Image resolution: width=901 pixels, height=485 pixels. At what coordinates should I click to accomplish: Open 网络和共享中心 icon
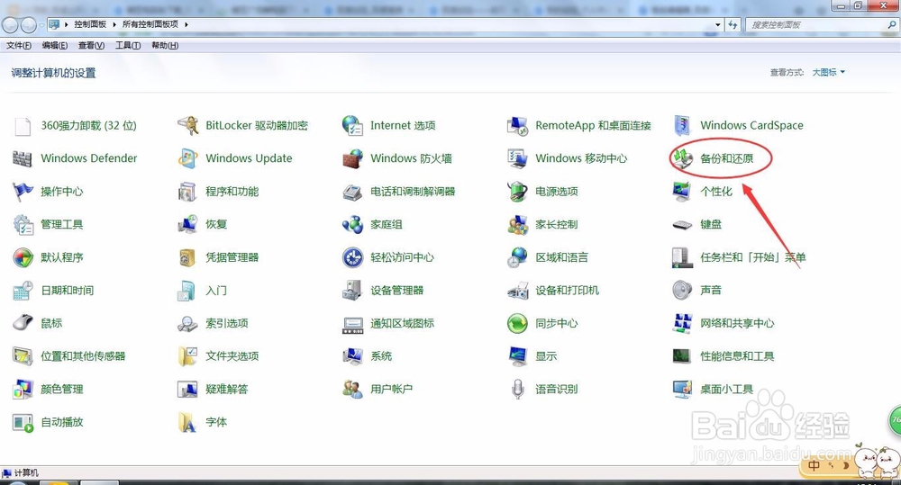coord(682,323)
